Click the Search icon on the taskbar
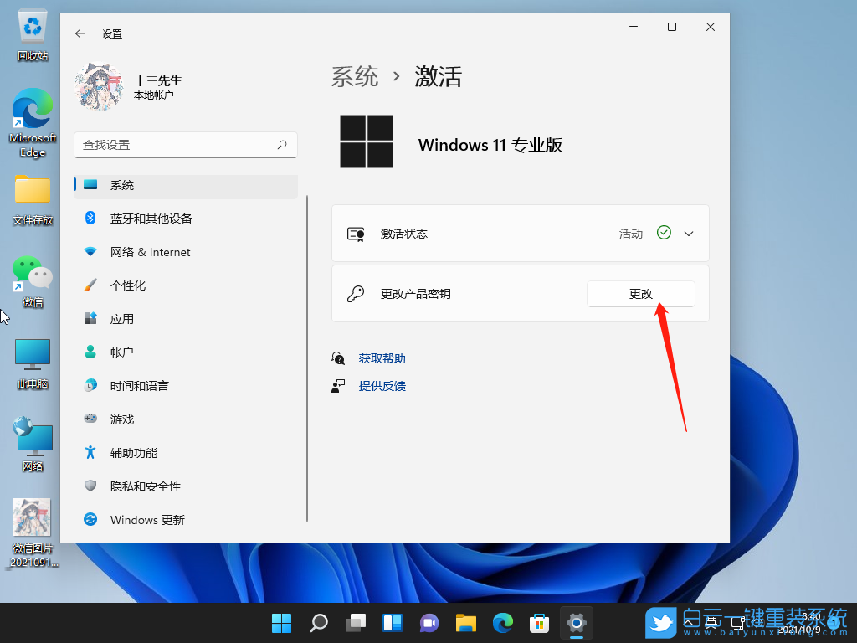This screenshot has width=857, height=643. 318,623
